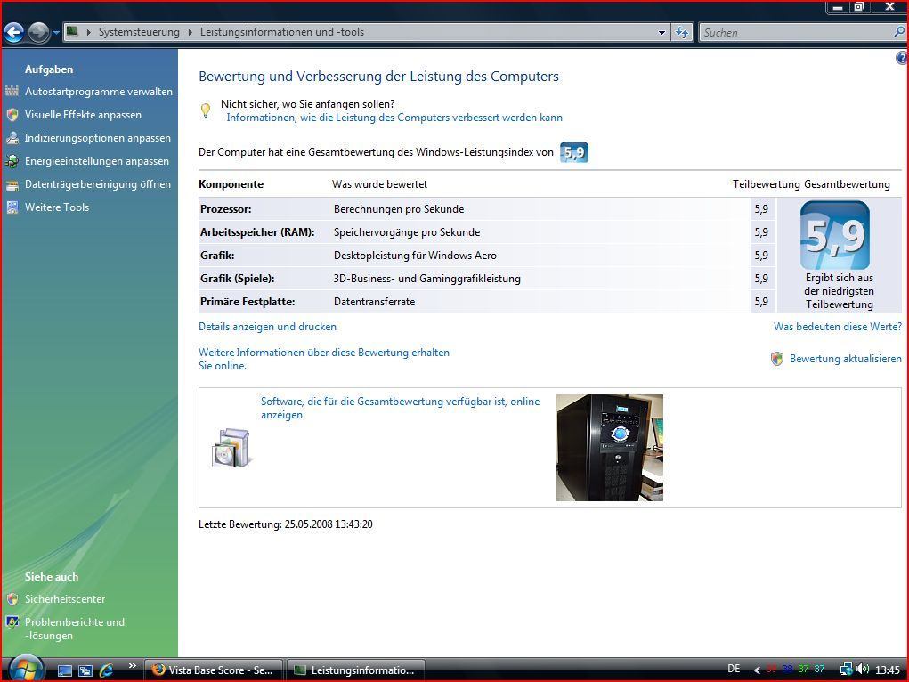Click the lightbulb tip icon
The height and width of the screenshot is (682, 909).
click(206, 110)
